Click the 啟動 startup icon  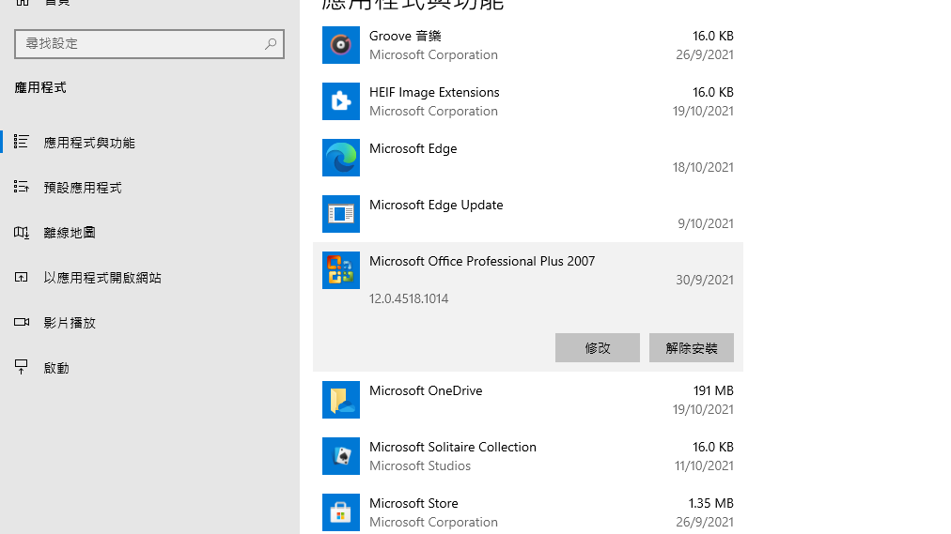[x=22, y=367]
